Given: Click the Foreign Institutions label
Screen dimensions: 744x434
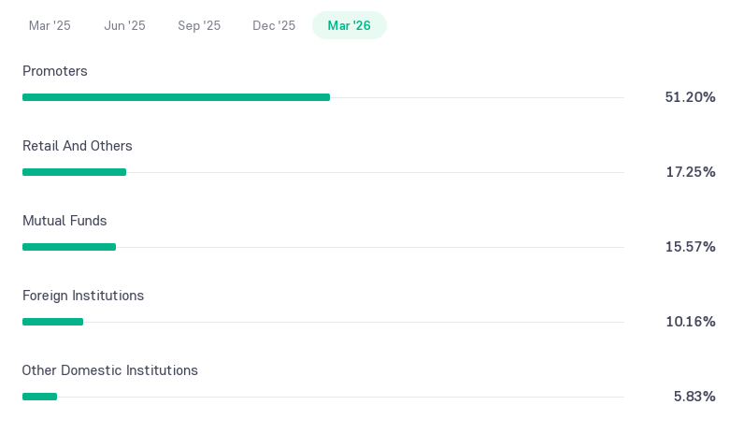Looking at the screenshot, I should pyautogui.click(x=83, y=296).
